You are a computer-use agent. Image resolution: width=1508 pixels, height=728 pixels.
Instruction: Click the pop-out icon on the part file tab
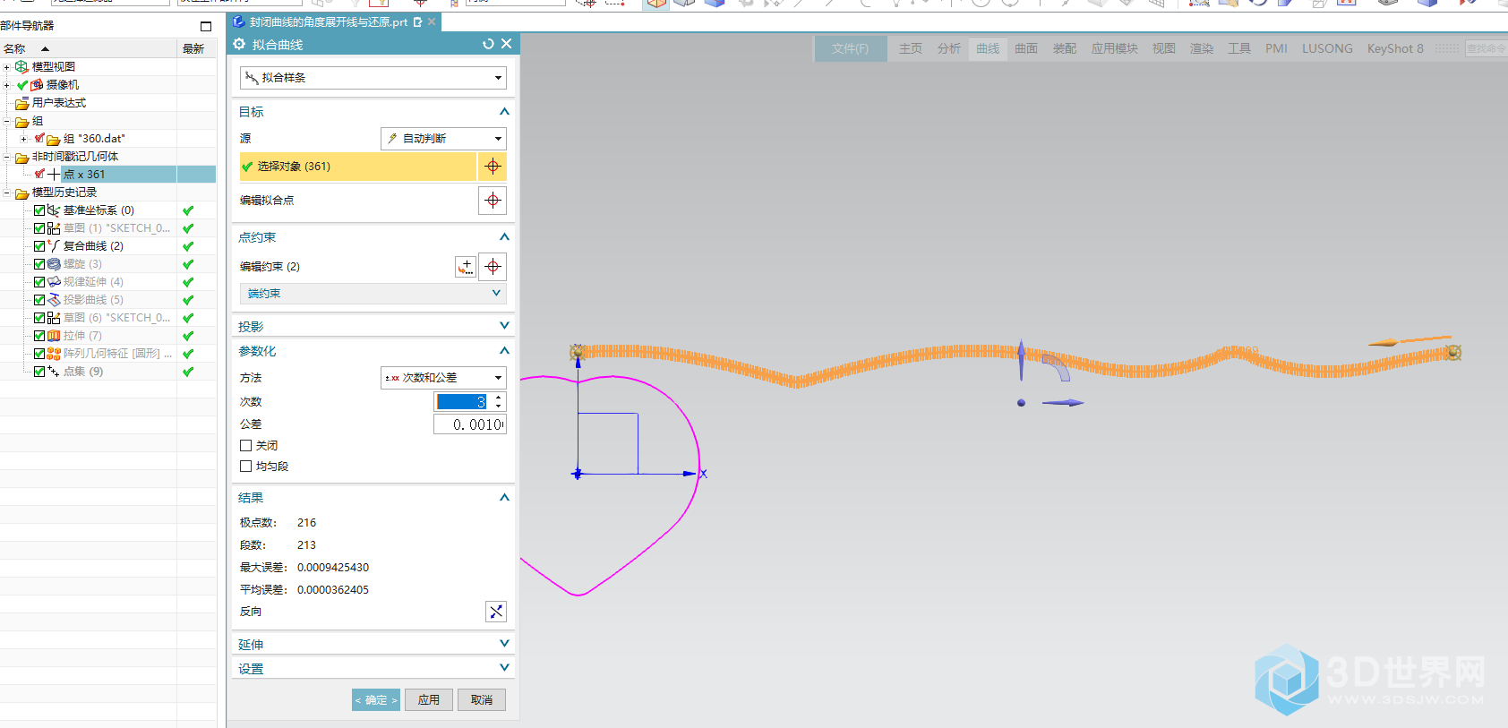[x=417, y=21]
